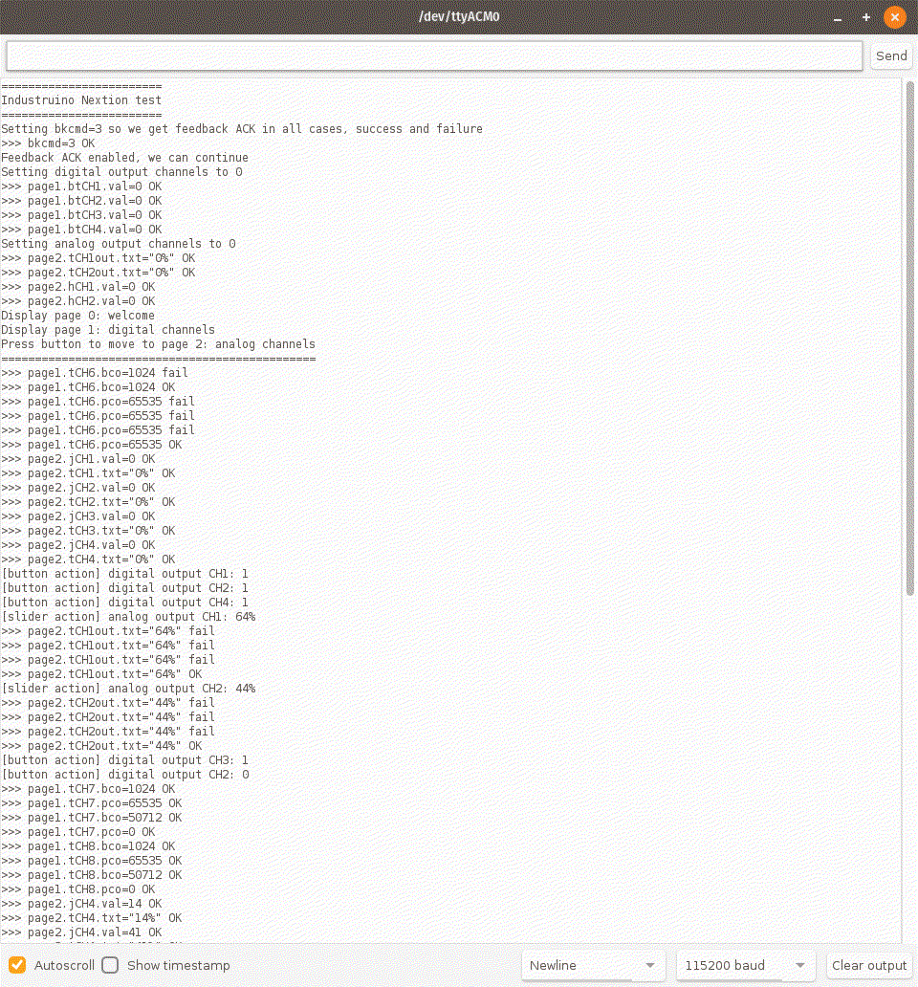Image resolution: width=918 pixels, height=987 pixels.
Task: Click '[slider action] analog output CH1: 64%' line
Action: coord(128,617)
